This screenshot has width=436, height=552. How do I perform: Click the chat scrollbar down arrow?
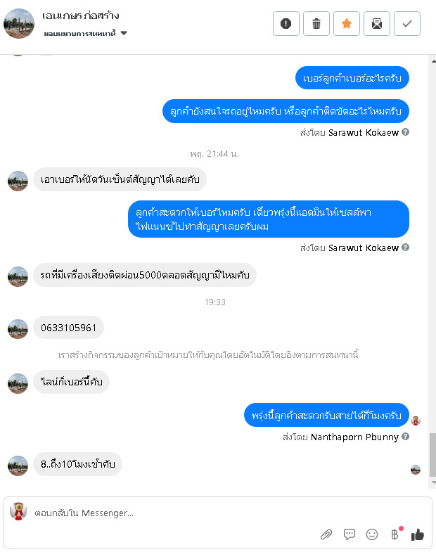coord(433,482)
